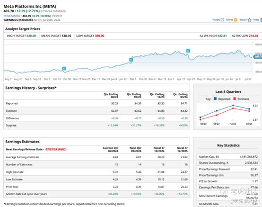Click the Surprise +21.27% cell for 09/23
This screenshot has height=207, width=262.
(136, 126)
